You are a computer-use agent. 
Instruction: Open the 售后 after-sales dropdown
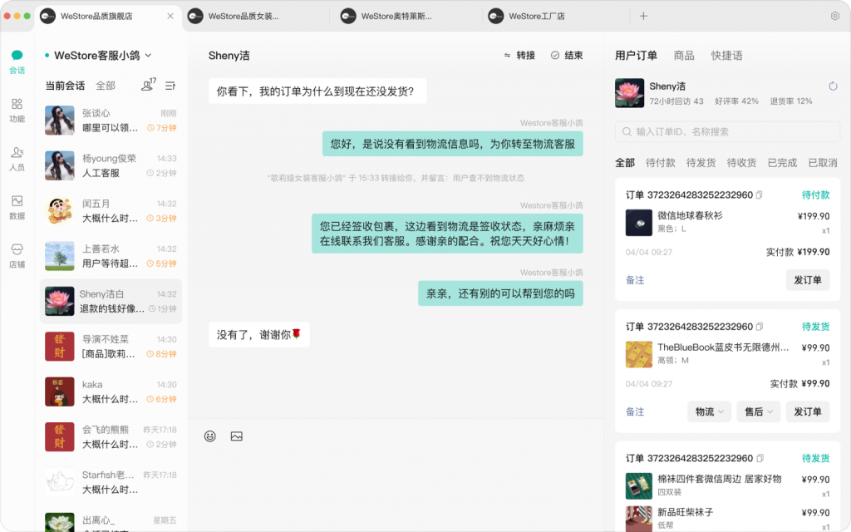(x=757, y=411)
